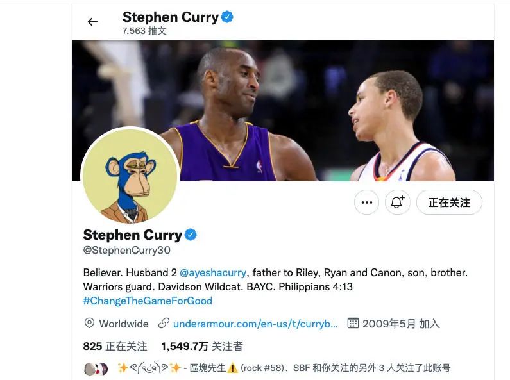This screenshot has height=380, width=510.
Task: Open the @ayeshacurry mention link
Action: coord(213,272)
